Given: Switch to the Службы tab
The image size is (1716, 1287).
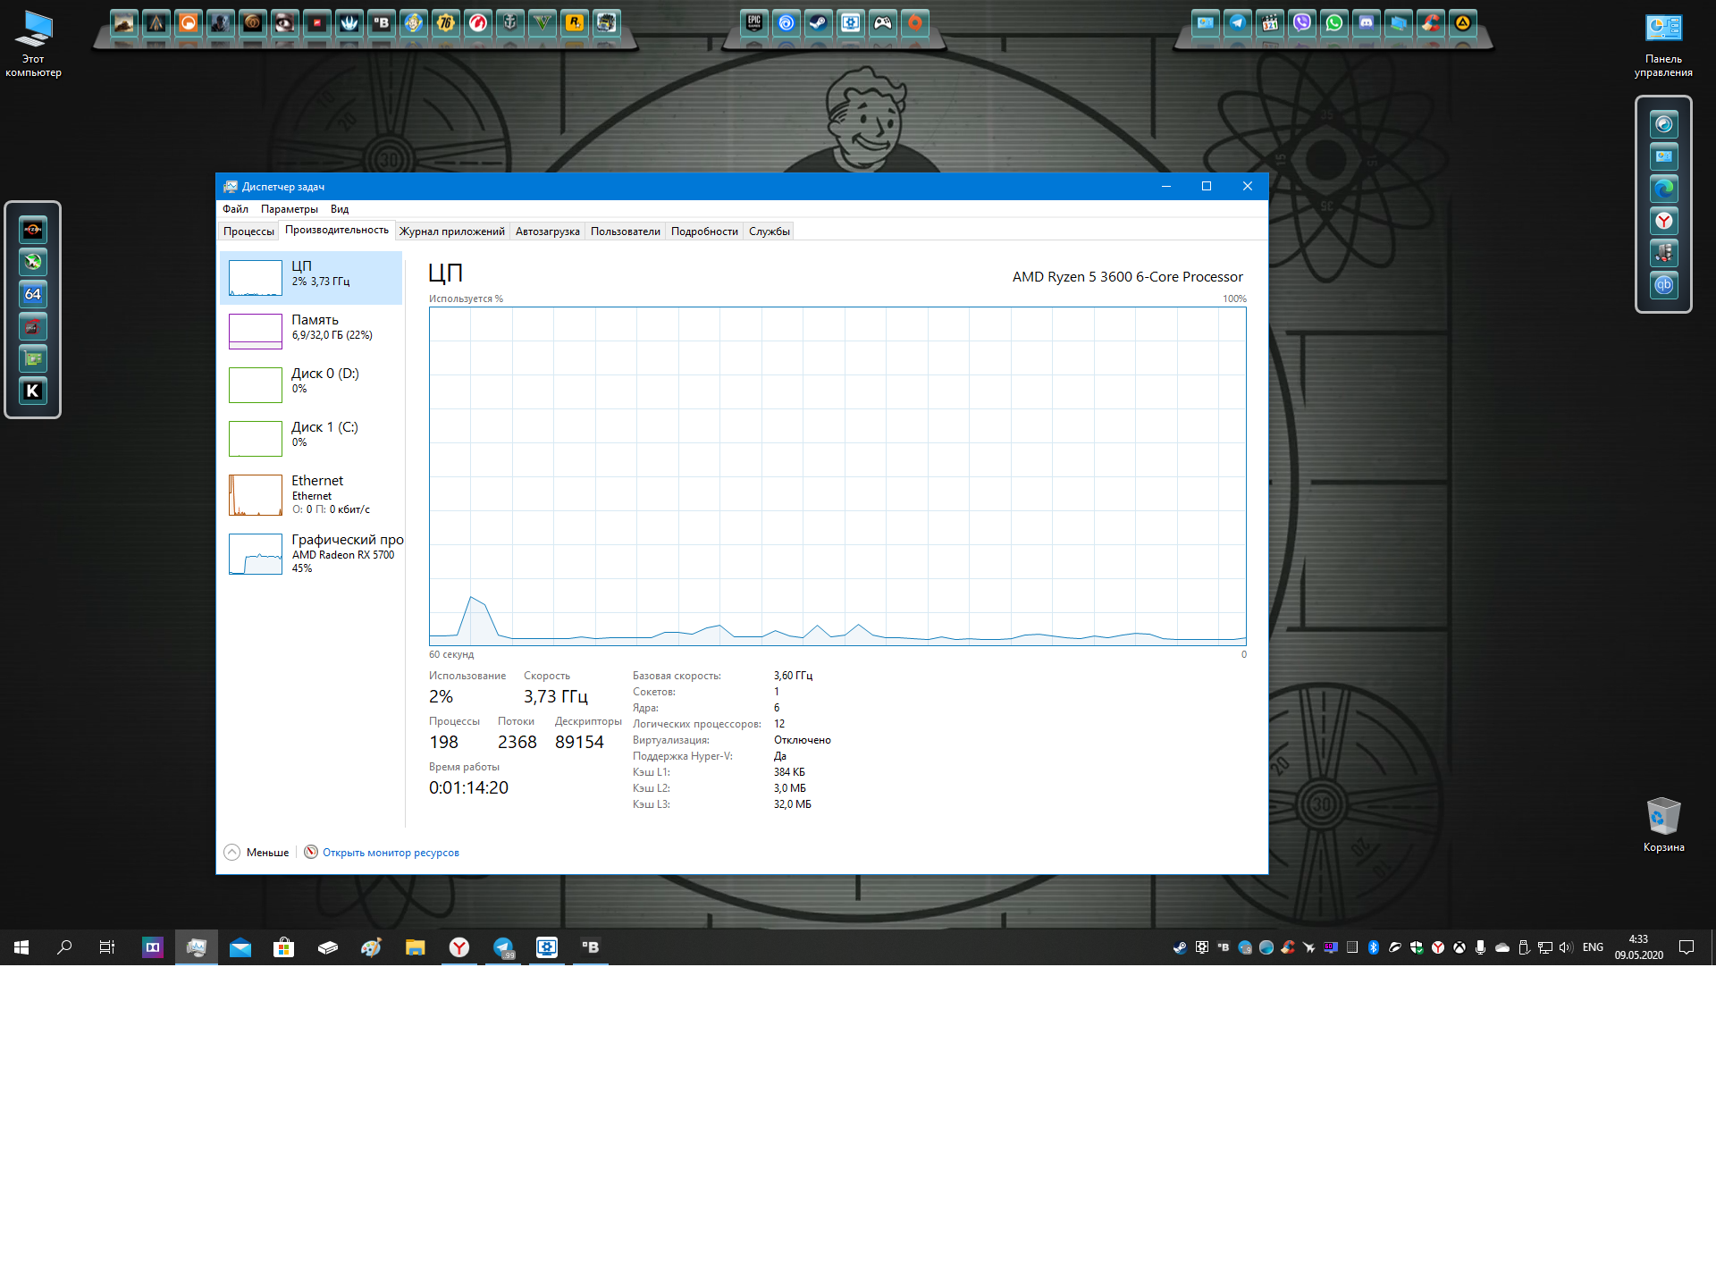Looking at the screenshot, I should tap(769, 231).
